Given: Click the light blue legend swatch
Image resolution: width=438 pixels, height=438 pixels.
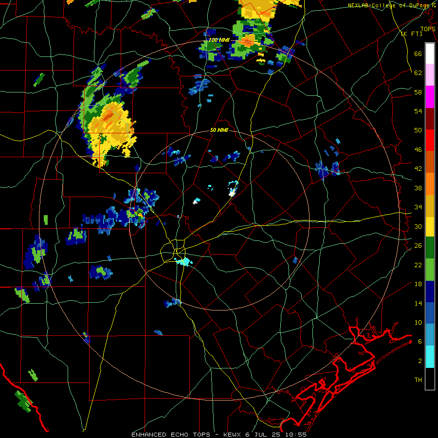Looking at the screenshot, I should tap(430, 335).
